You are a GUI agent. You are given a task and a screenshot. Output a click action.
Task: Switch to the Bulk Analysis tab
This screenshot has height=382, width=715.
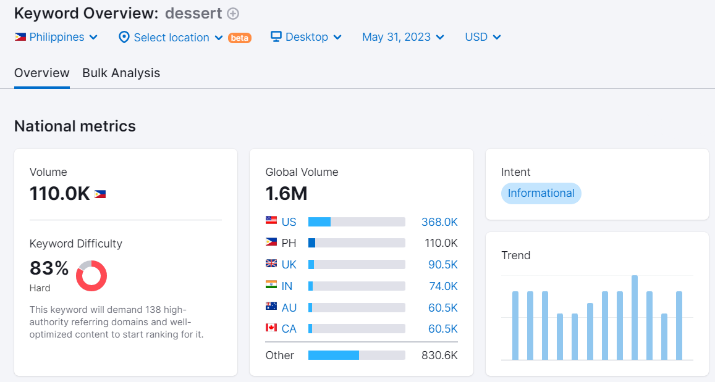(x=121, y=73)
